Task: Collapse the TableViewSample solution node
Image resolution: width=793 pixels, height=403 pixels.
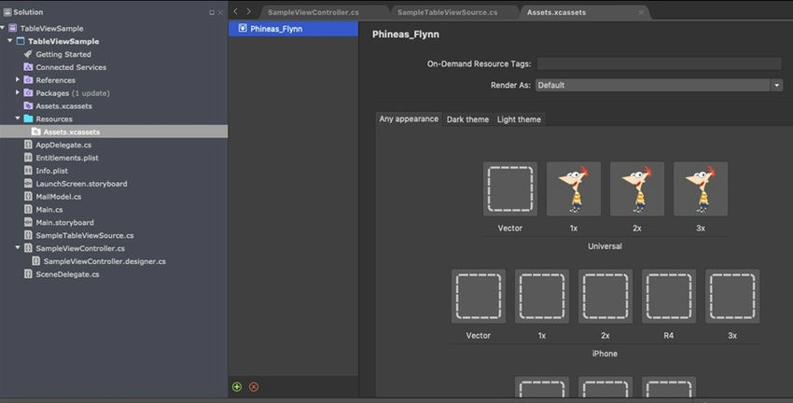Action: pyautogui.click(x=3, y=28)
